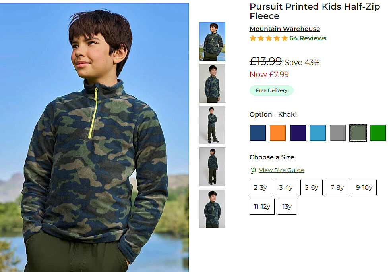
Task: Open the 64 Reviews link
Action: (308, 38)
